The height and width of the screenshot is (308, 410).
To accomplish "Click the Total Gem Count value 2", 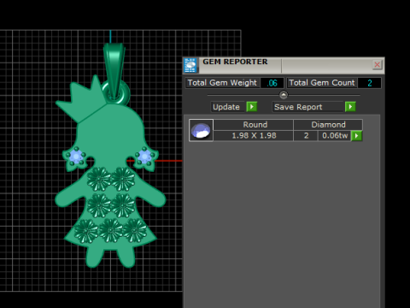I will 370,83.
